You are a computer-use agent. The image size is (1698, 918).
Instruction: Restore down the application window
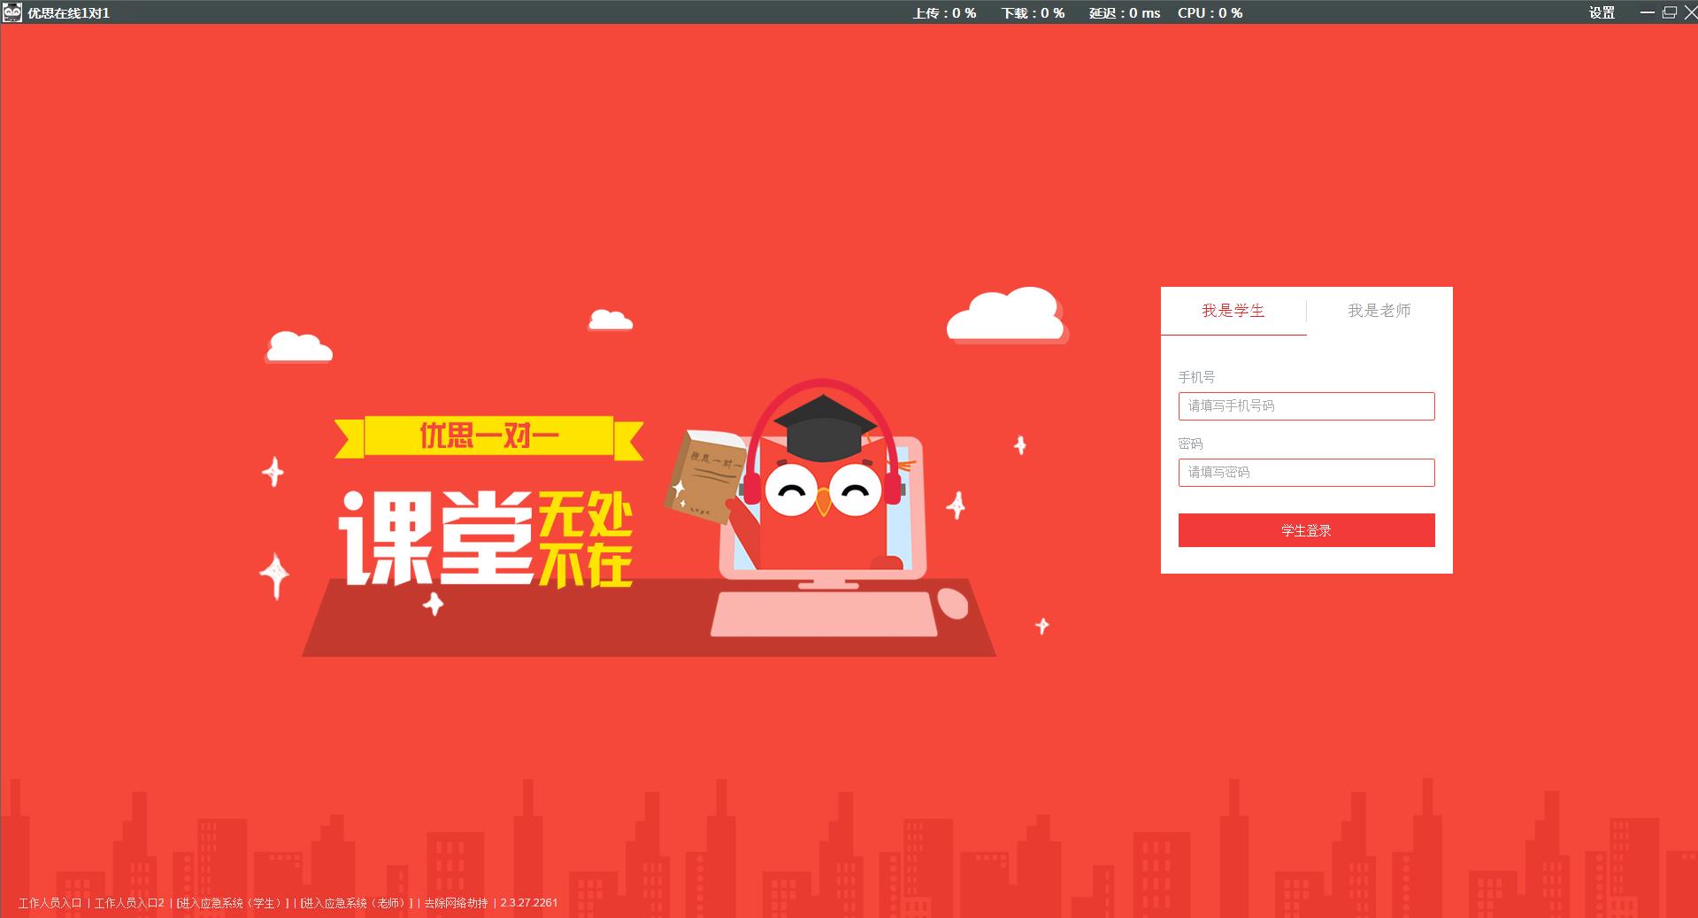coord(1670,12)
